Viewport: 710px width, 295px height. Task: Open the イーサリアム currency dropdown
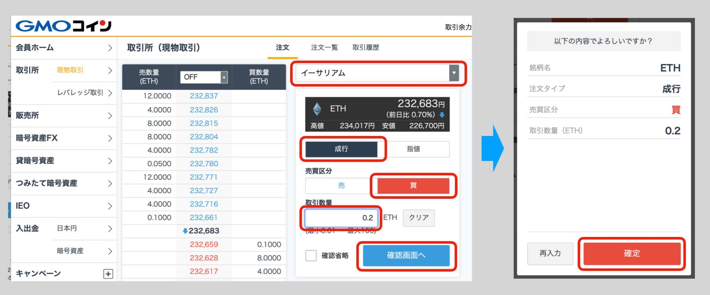coord(378,73)
